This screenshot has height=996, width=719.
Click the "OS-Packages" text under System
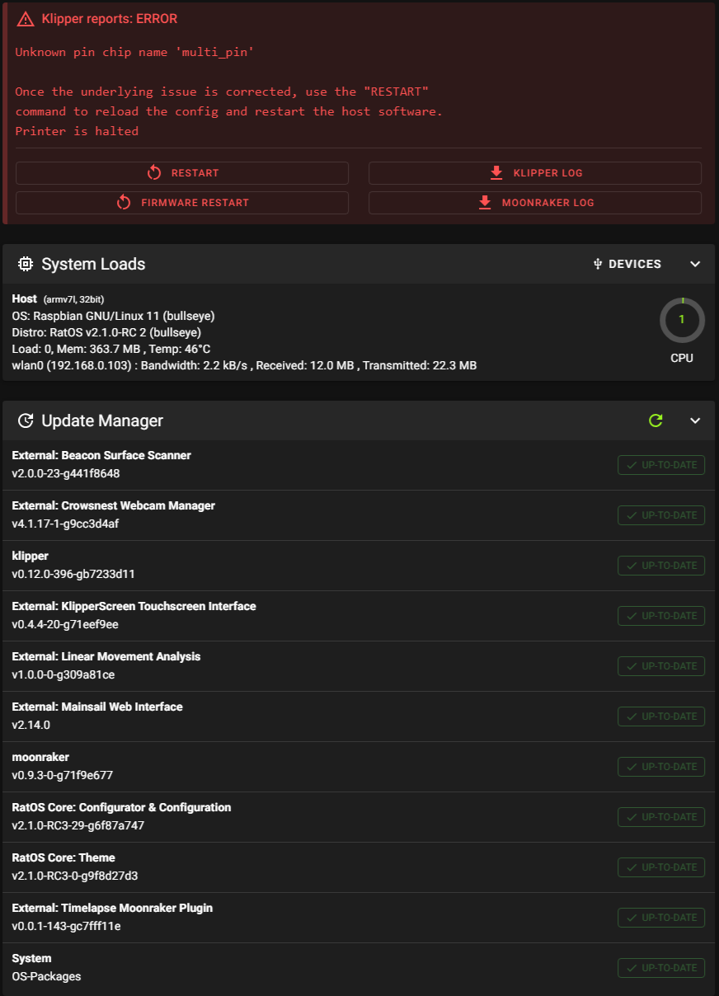coord(46,976)
